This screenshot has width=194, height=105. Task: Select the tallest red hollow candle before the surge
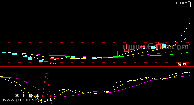169,44
